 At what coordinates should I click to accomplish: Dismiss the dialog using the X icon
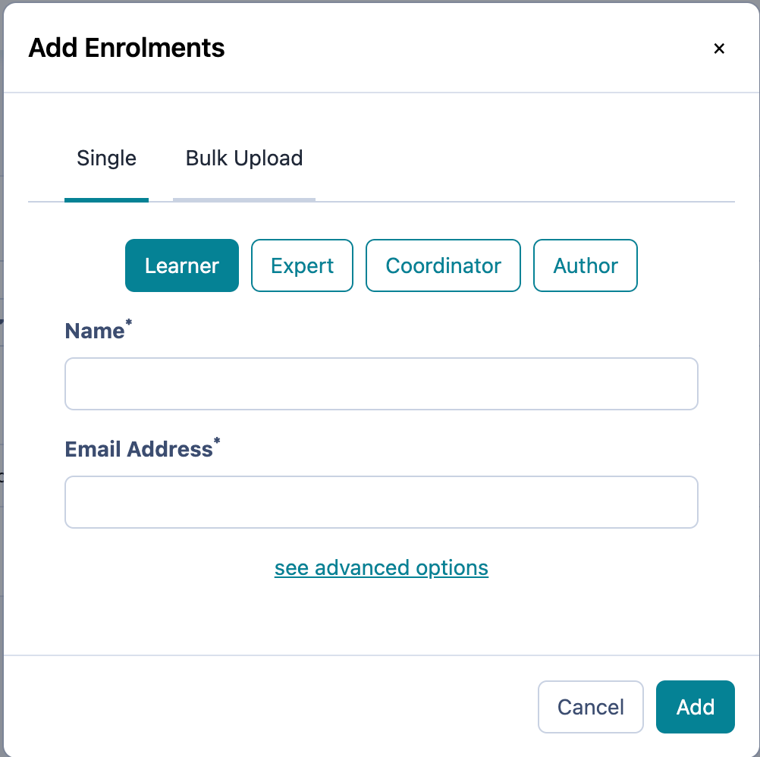click(x=719, y=49)
